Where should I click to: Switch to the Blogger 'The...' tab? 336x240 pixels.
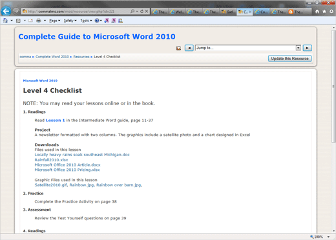coord(295,12)
